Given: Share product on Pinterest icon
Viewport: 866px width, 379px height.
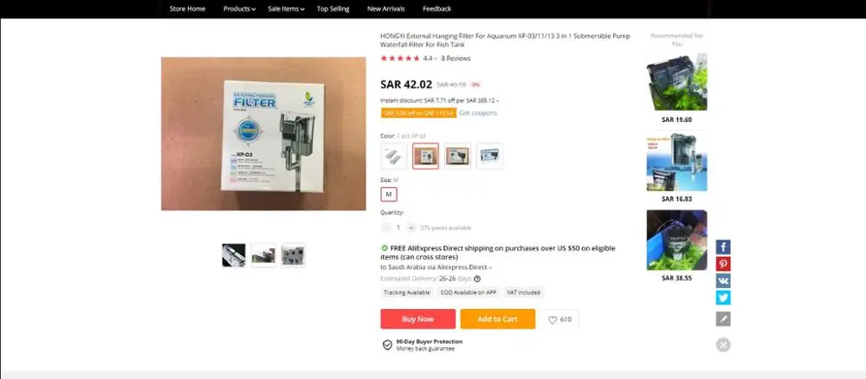Looking at the screenshot, I should (x=723, y=264).
